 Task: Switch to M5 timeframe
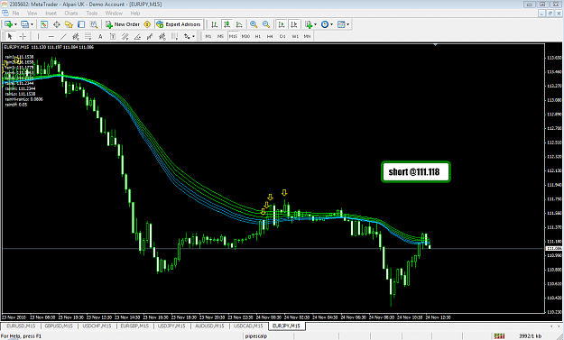pyautogui.click(x=220, y=36)
